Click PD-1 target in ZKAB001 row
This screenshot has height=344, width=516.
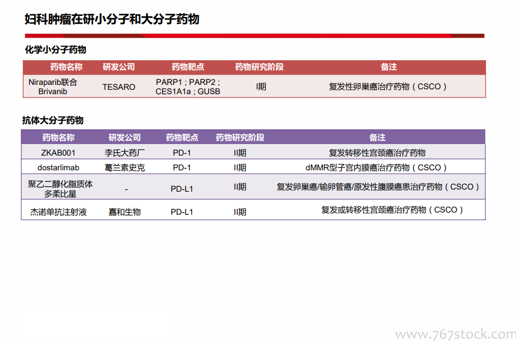[182, 153]
